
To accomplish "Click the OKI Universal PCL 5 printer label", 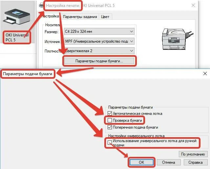I will [17, 37].
